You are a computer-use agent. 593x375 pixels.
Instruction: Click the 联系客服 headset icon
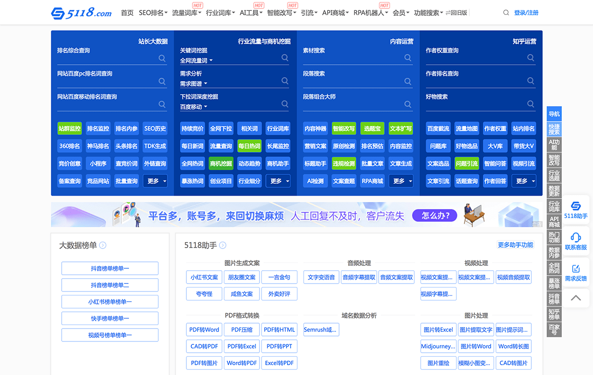pyautogui.click(x=576, y=241)
